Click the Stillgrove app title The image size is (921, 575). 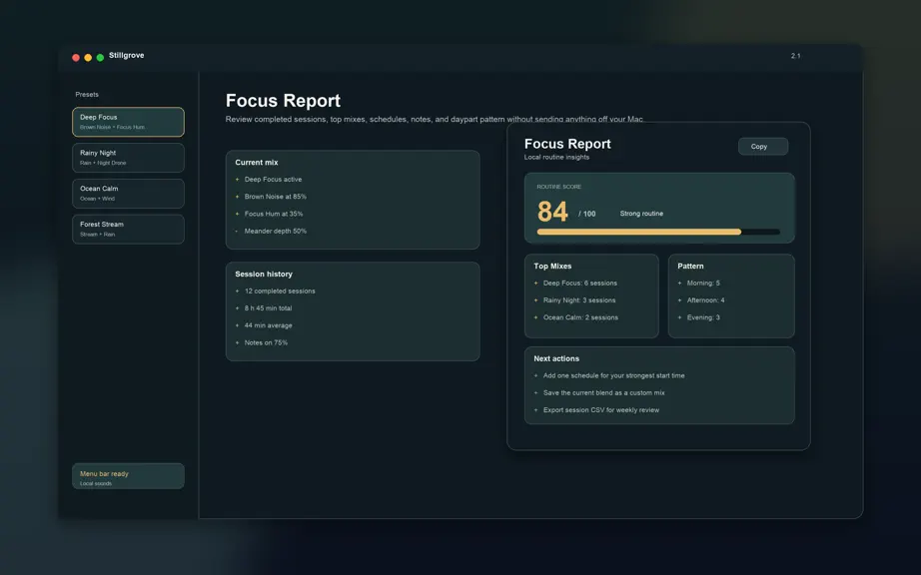[x=126, y=55]
